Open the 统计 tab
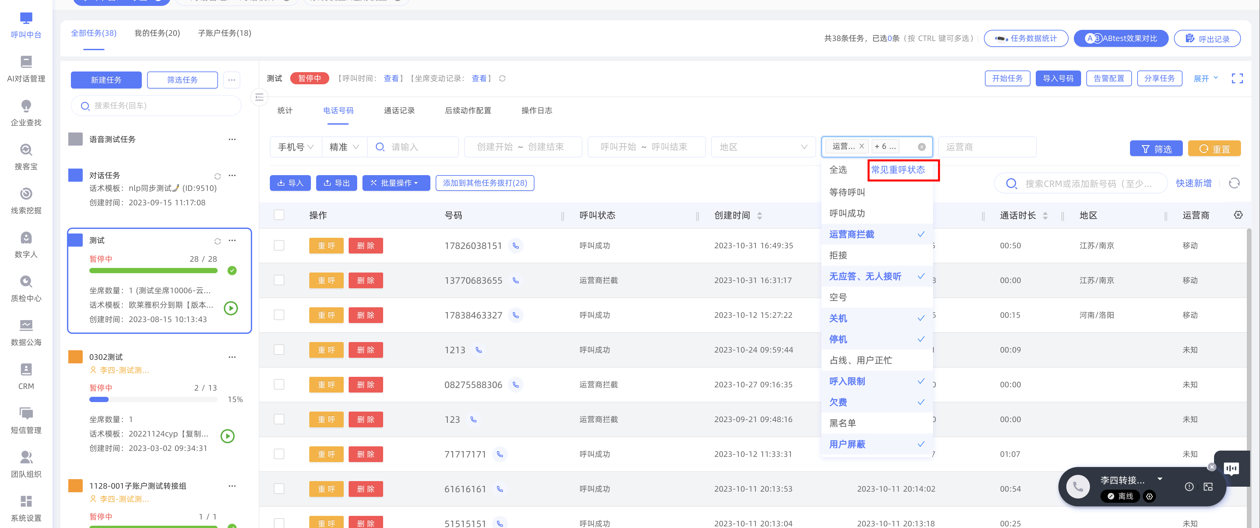The height and width of the screenshot is (528, 1260). (x=285, y=111)
